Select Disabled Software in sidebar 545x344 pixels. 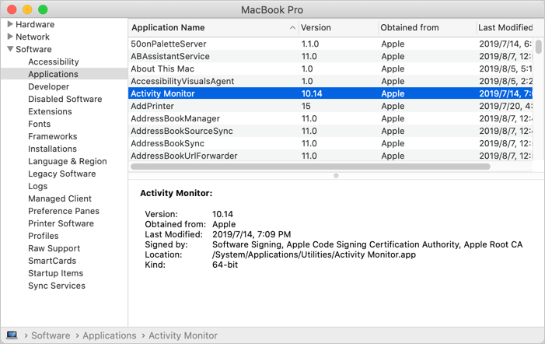click(65, 99)
